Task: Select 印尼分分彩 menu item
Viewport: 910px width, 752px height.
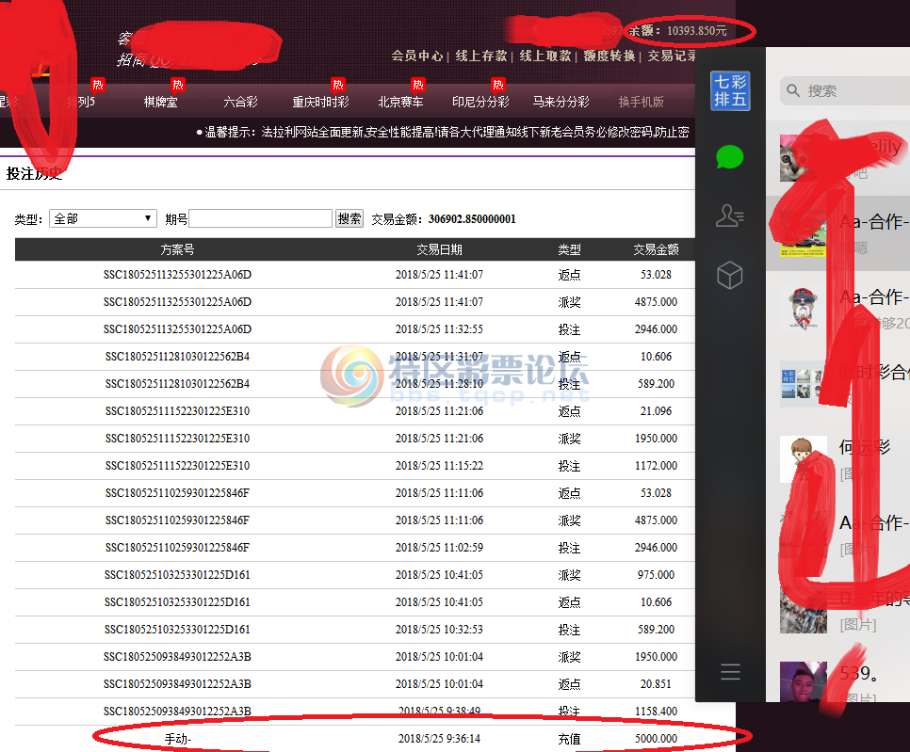Action: coord(481,102)
